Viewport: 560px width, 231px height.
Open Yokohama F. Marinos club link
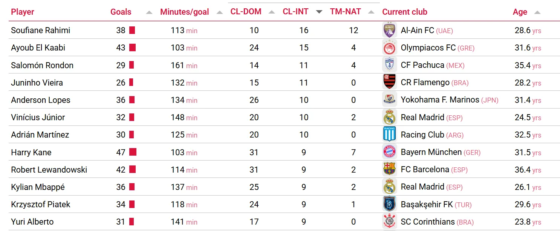[440, 100]
